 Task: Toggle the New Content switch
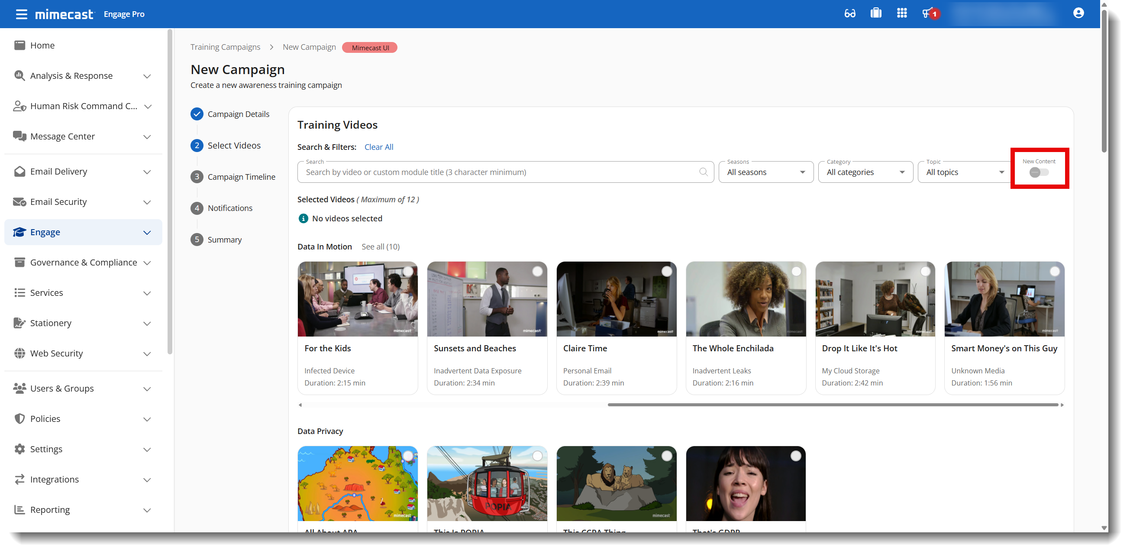(1038, 172)
